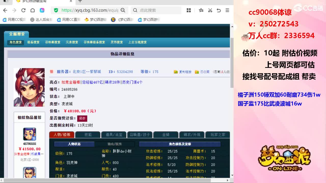Open 召唤兽搜索 in the search menu
This screenshot has width=326, height=183.
pyautogui.click(x=53, y=42)
